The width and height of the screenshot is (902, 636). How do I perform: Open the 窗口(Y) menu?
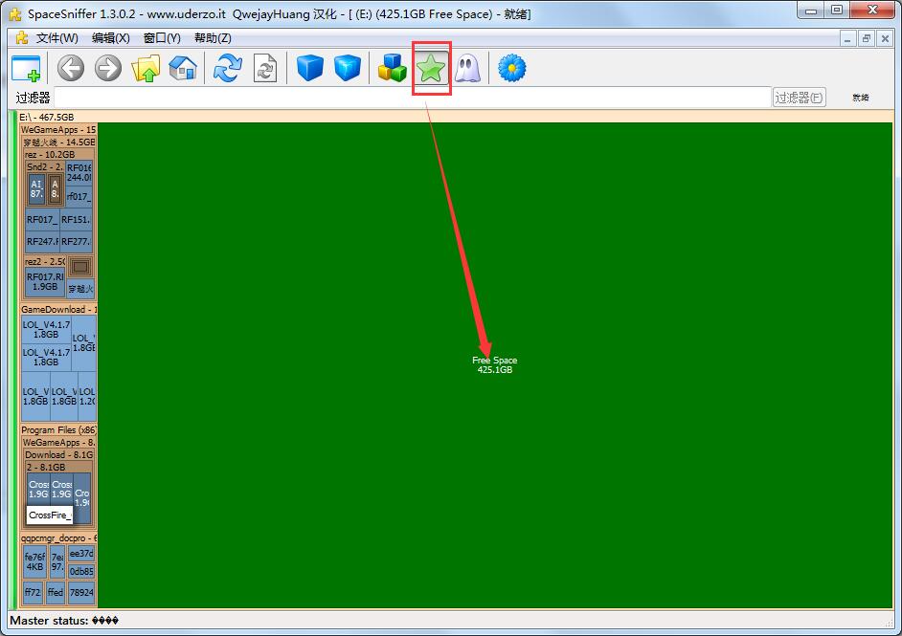pyautogui.click(x=162, y=38)
